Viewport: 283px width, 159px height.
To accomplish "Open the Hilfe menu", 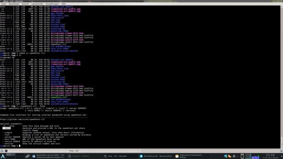I will pyautogui.click(x=64, y=4).
